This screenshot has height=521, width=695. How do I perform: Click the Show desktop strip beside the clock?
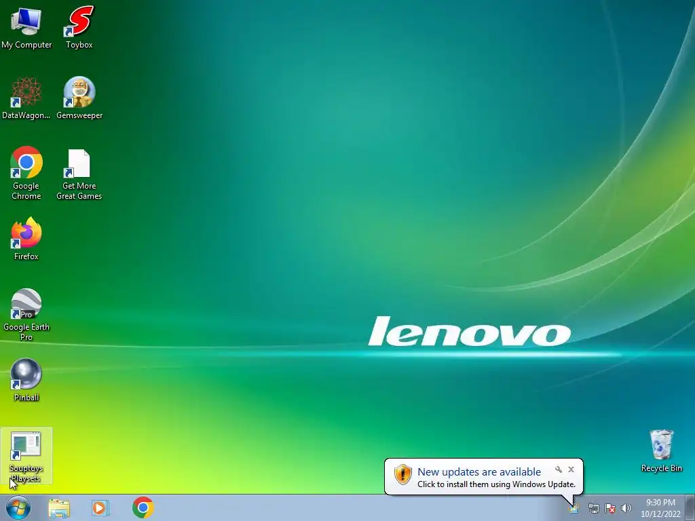690,507
